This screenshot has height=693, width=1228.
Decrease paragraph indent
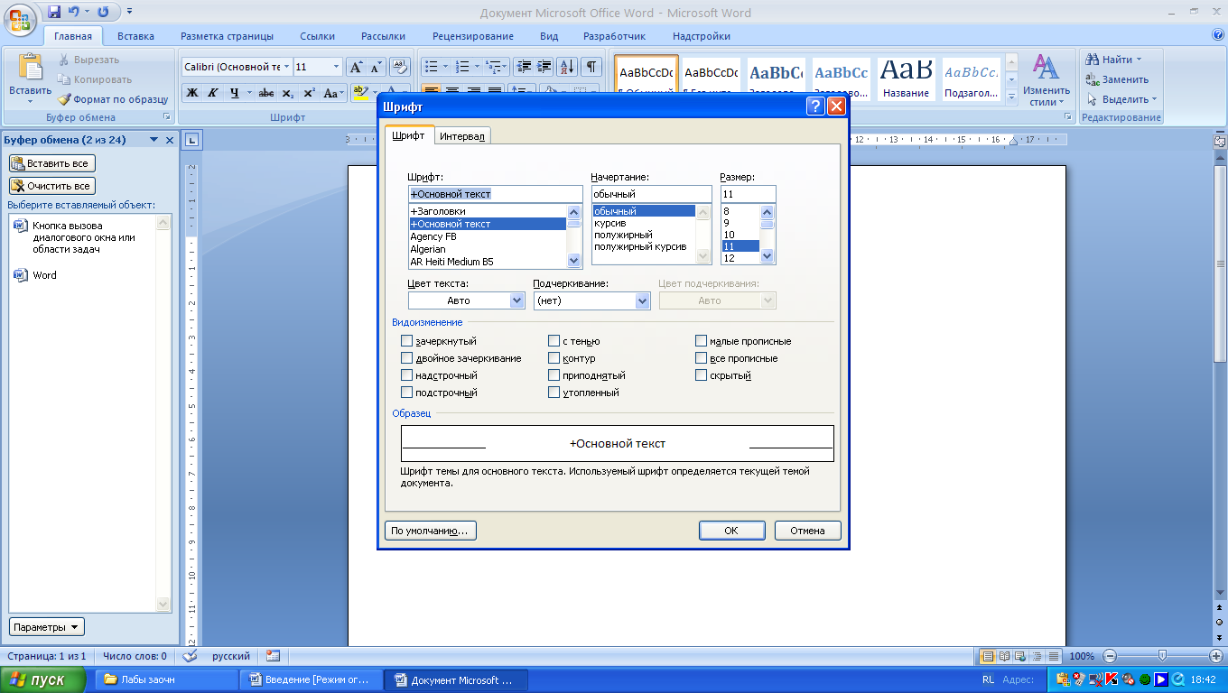click(524, 67)
